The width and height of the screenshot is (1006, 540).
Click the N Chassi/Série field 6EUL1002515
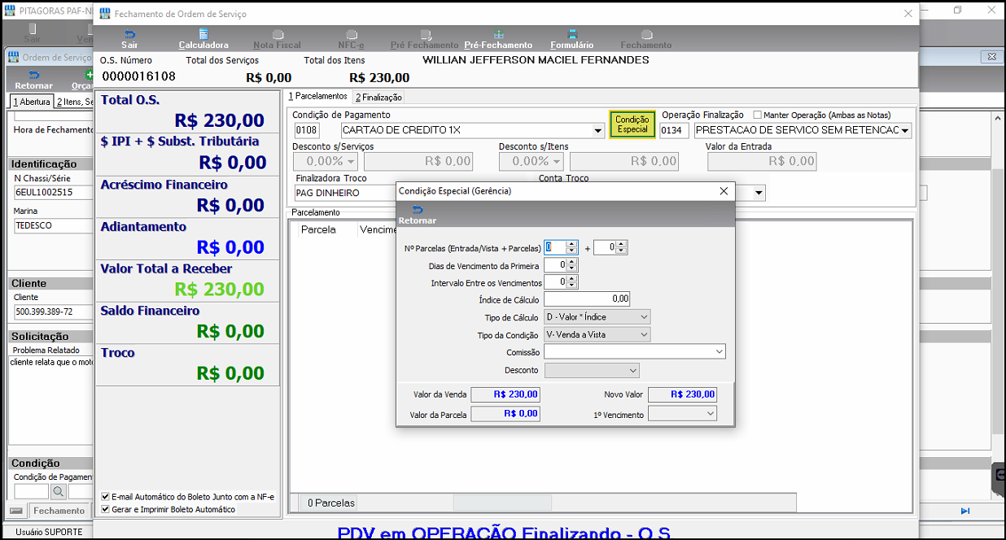click(x=54, y=193)
